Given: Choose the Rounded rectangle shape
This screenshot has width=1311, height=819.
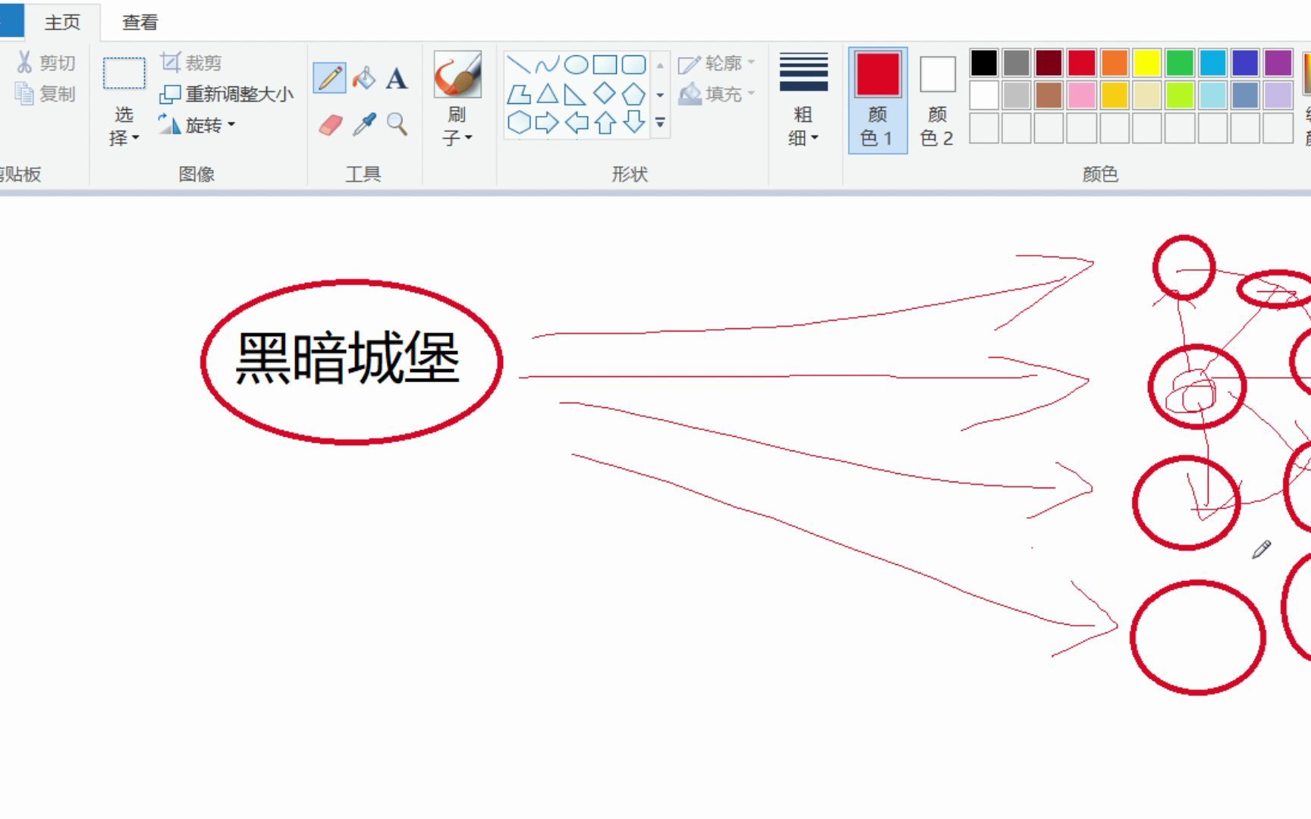Looking at the screenshot, I should pyautogui.click(x=633, y=64).
